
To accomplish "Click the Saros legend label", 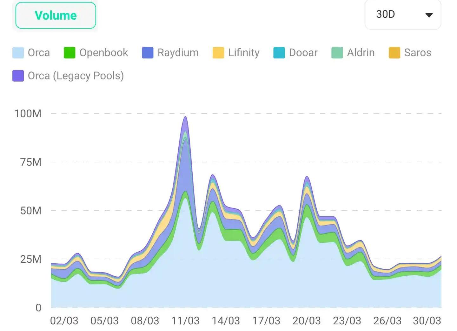I will pyautogui.click(x=418, y=53).
